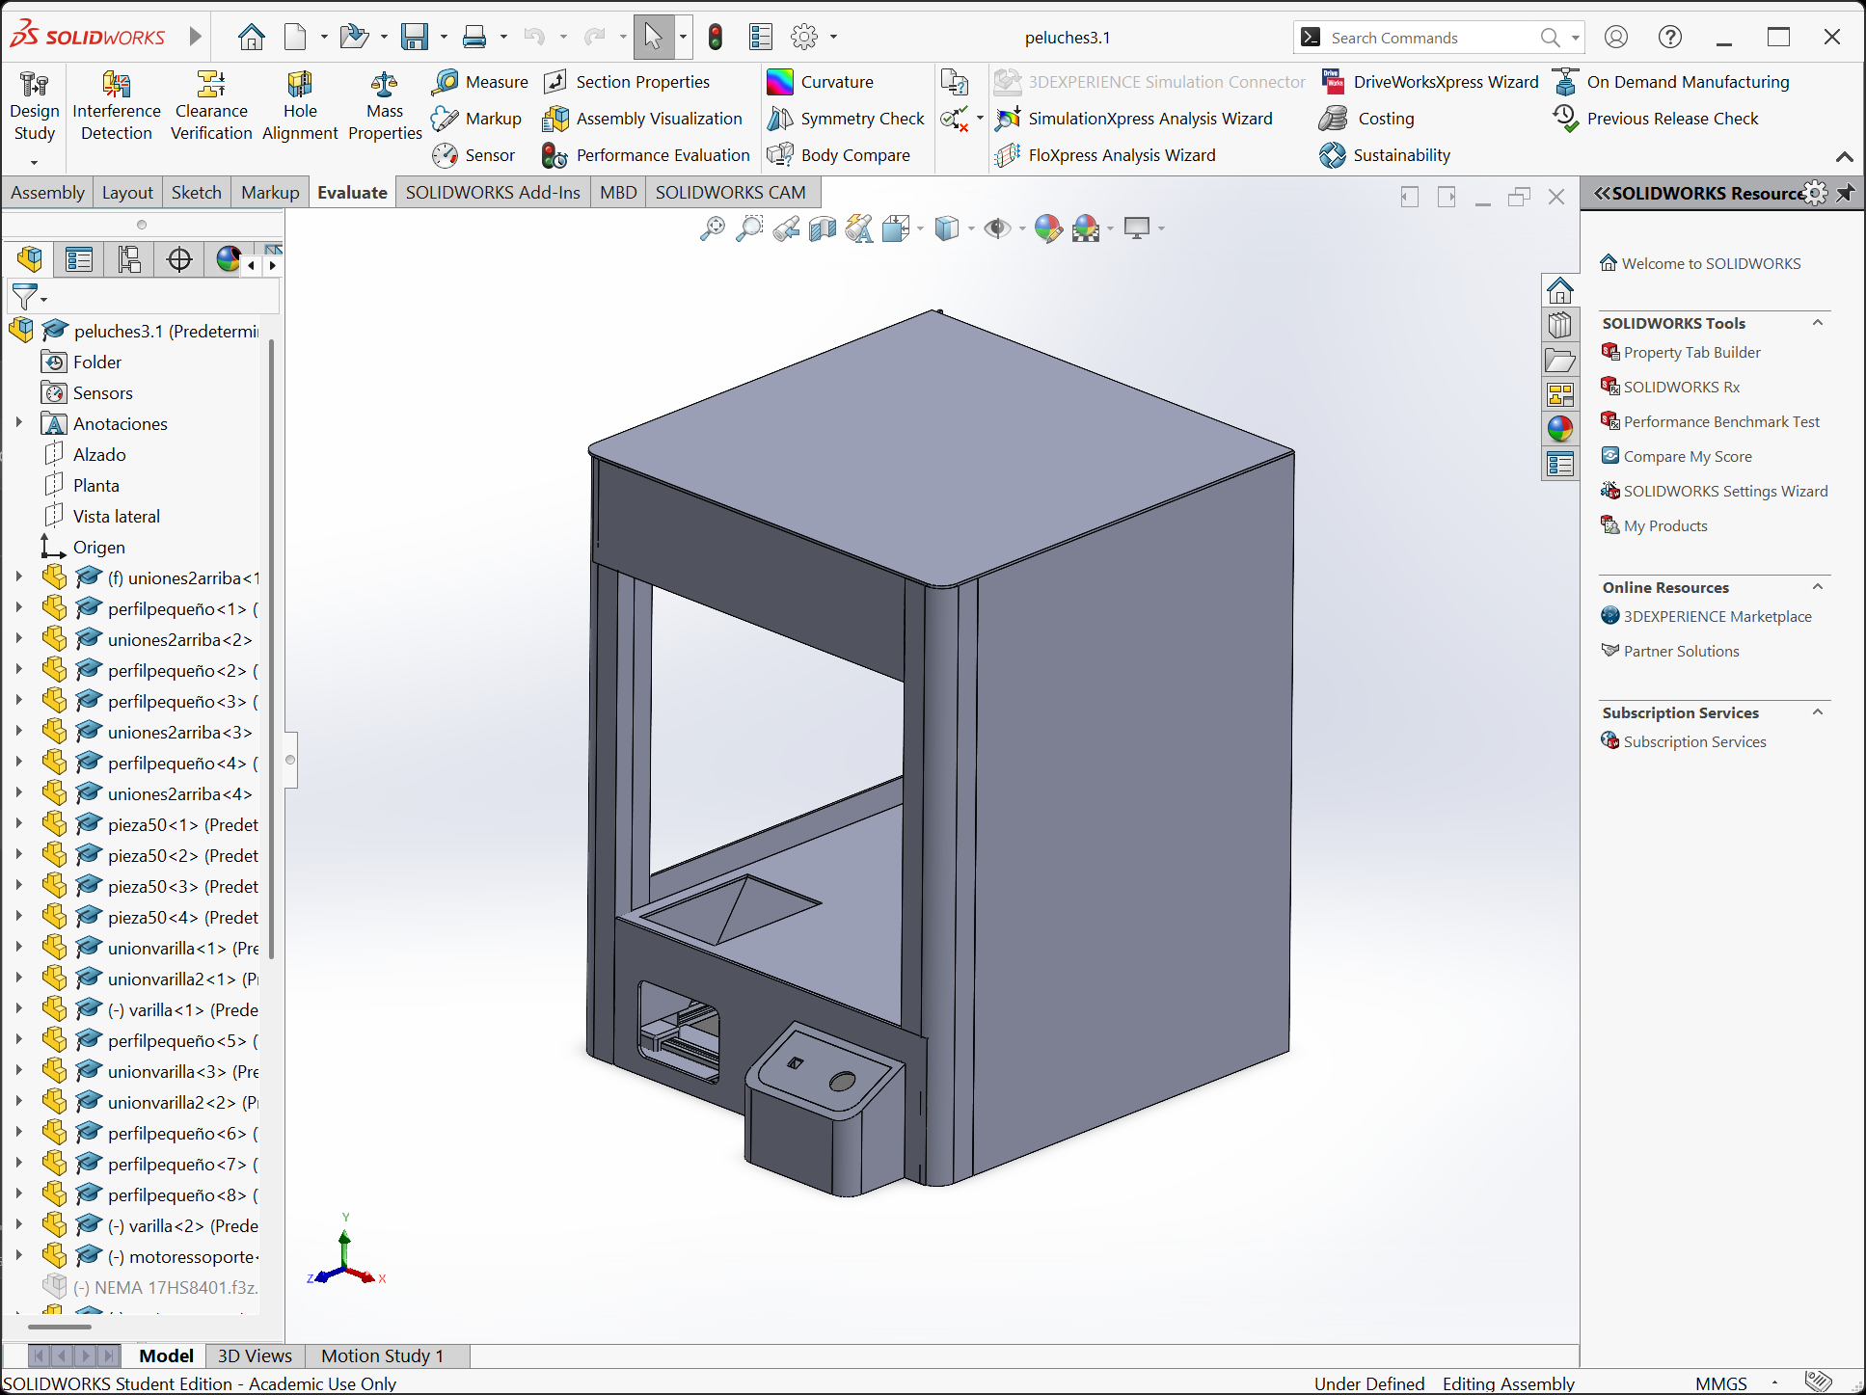Collapse the Subscription Services section

[x=1818, y=711]
